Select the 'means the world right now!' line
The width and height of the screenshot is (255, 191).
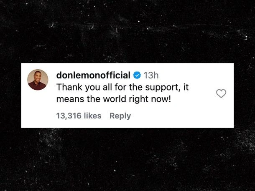tap(114, 99)
